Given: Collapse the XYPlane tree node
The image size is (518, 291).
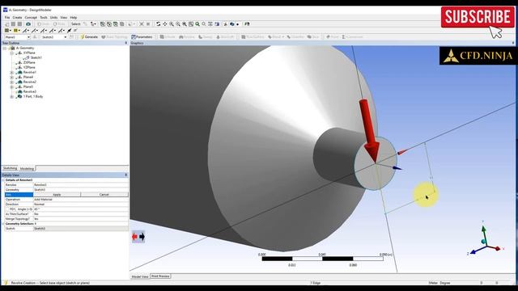Looking at the screenshot, I should [x=12, y=53].
